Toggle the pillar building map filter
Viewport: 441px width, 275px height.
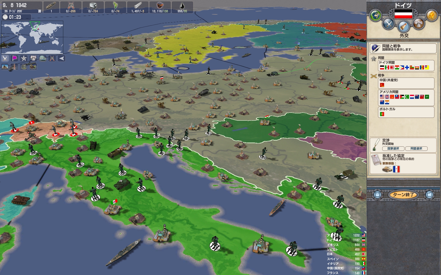click(33, 58)
